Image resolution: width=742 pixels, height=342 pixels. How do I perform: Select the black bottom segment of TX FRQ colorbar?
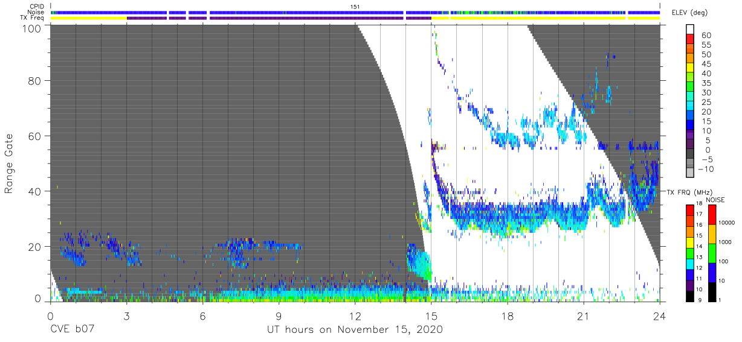[x=689, y=296]
